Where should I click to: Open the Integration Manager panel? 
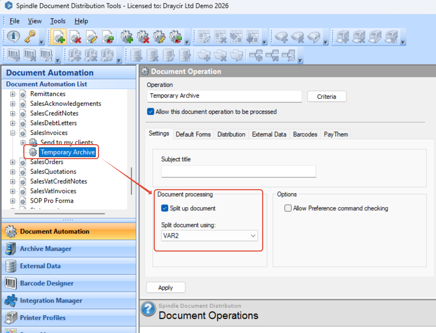69,300
